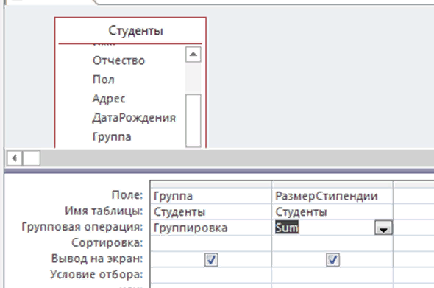Select the ДатаРождения field in Студенты list
The image size is (434, 288).
coord(134,118)
